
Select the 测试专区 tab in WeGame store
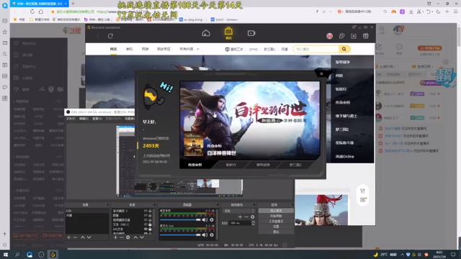point(164,49)
